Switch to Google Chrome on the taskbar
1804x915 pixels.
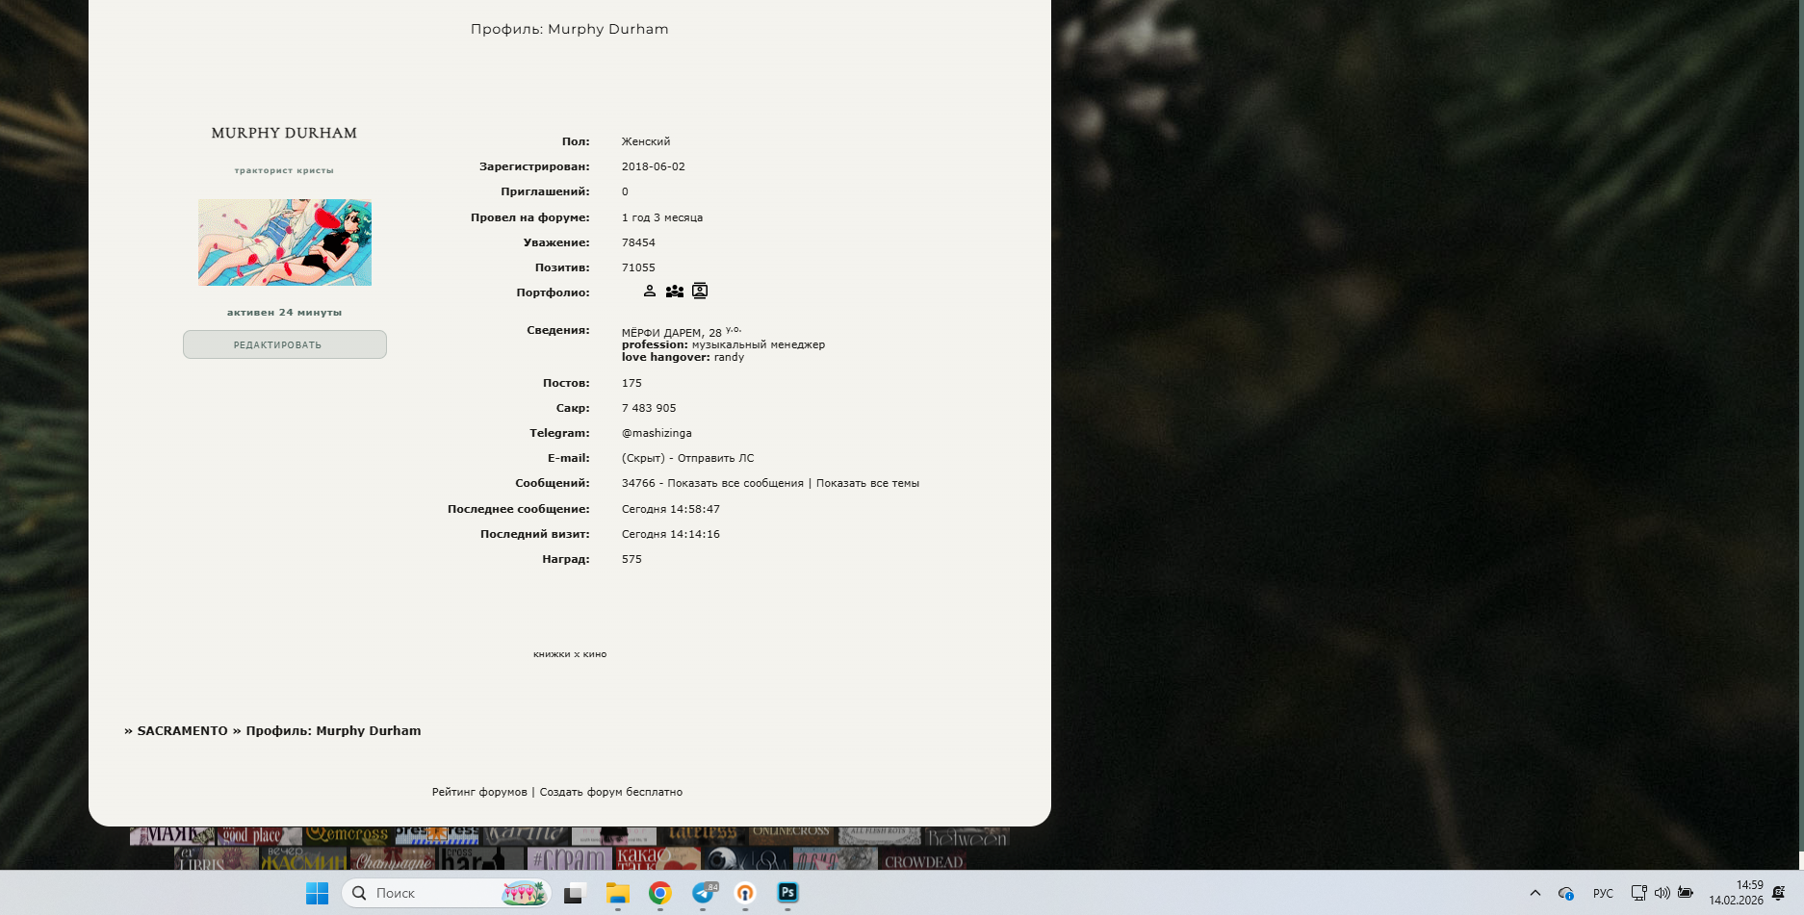[659, 893]
